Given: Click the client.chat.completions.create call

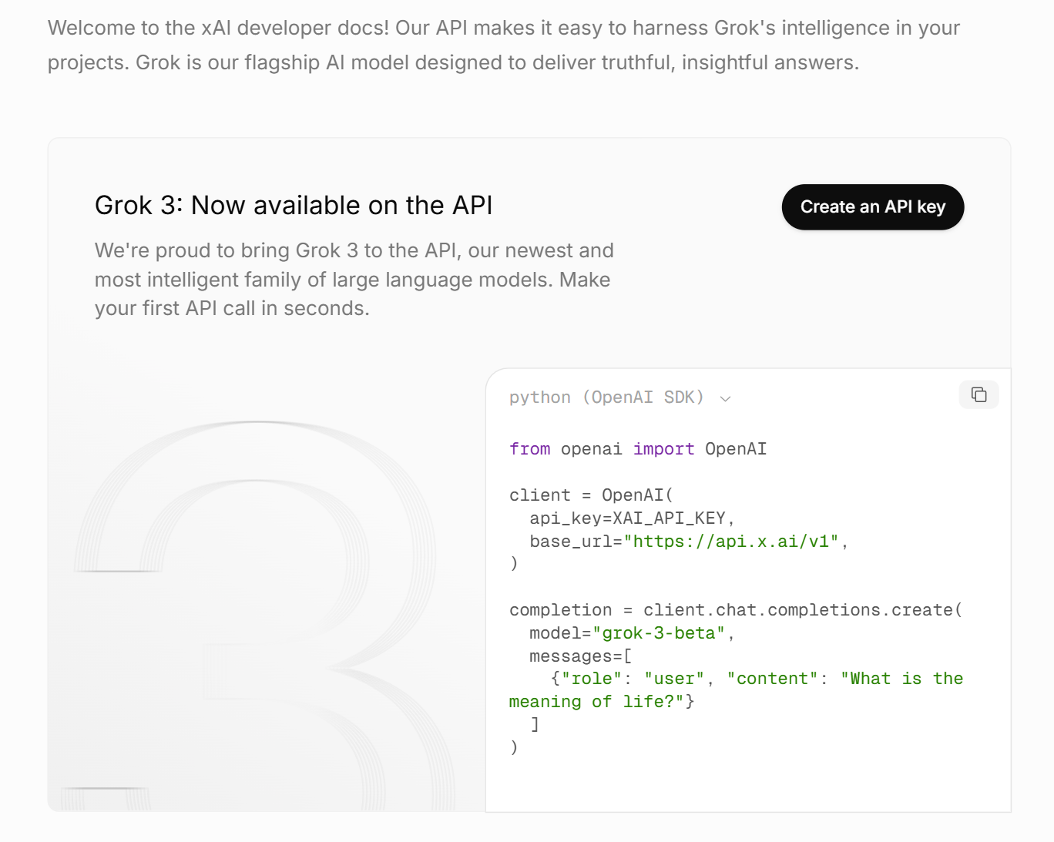Looking at the screenshot, I should (x=803, y=610).
